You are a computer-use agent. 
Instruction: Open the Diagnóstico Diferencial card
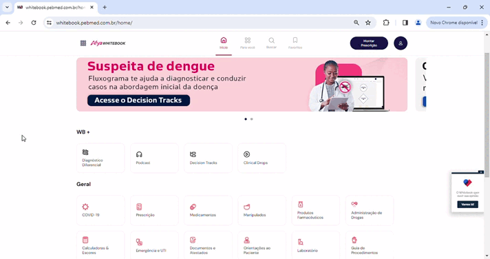[100, 158]
